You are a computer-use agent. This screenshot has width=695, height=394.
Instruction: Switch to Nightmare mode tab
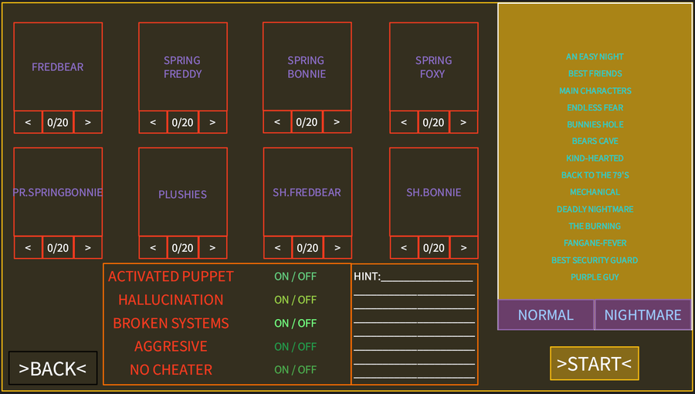pos(642,314)
